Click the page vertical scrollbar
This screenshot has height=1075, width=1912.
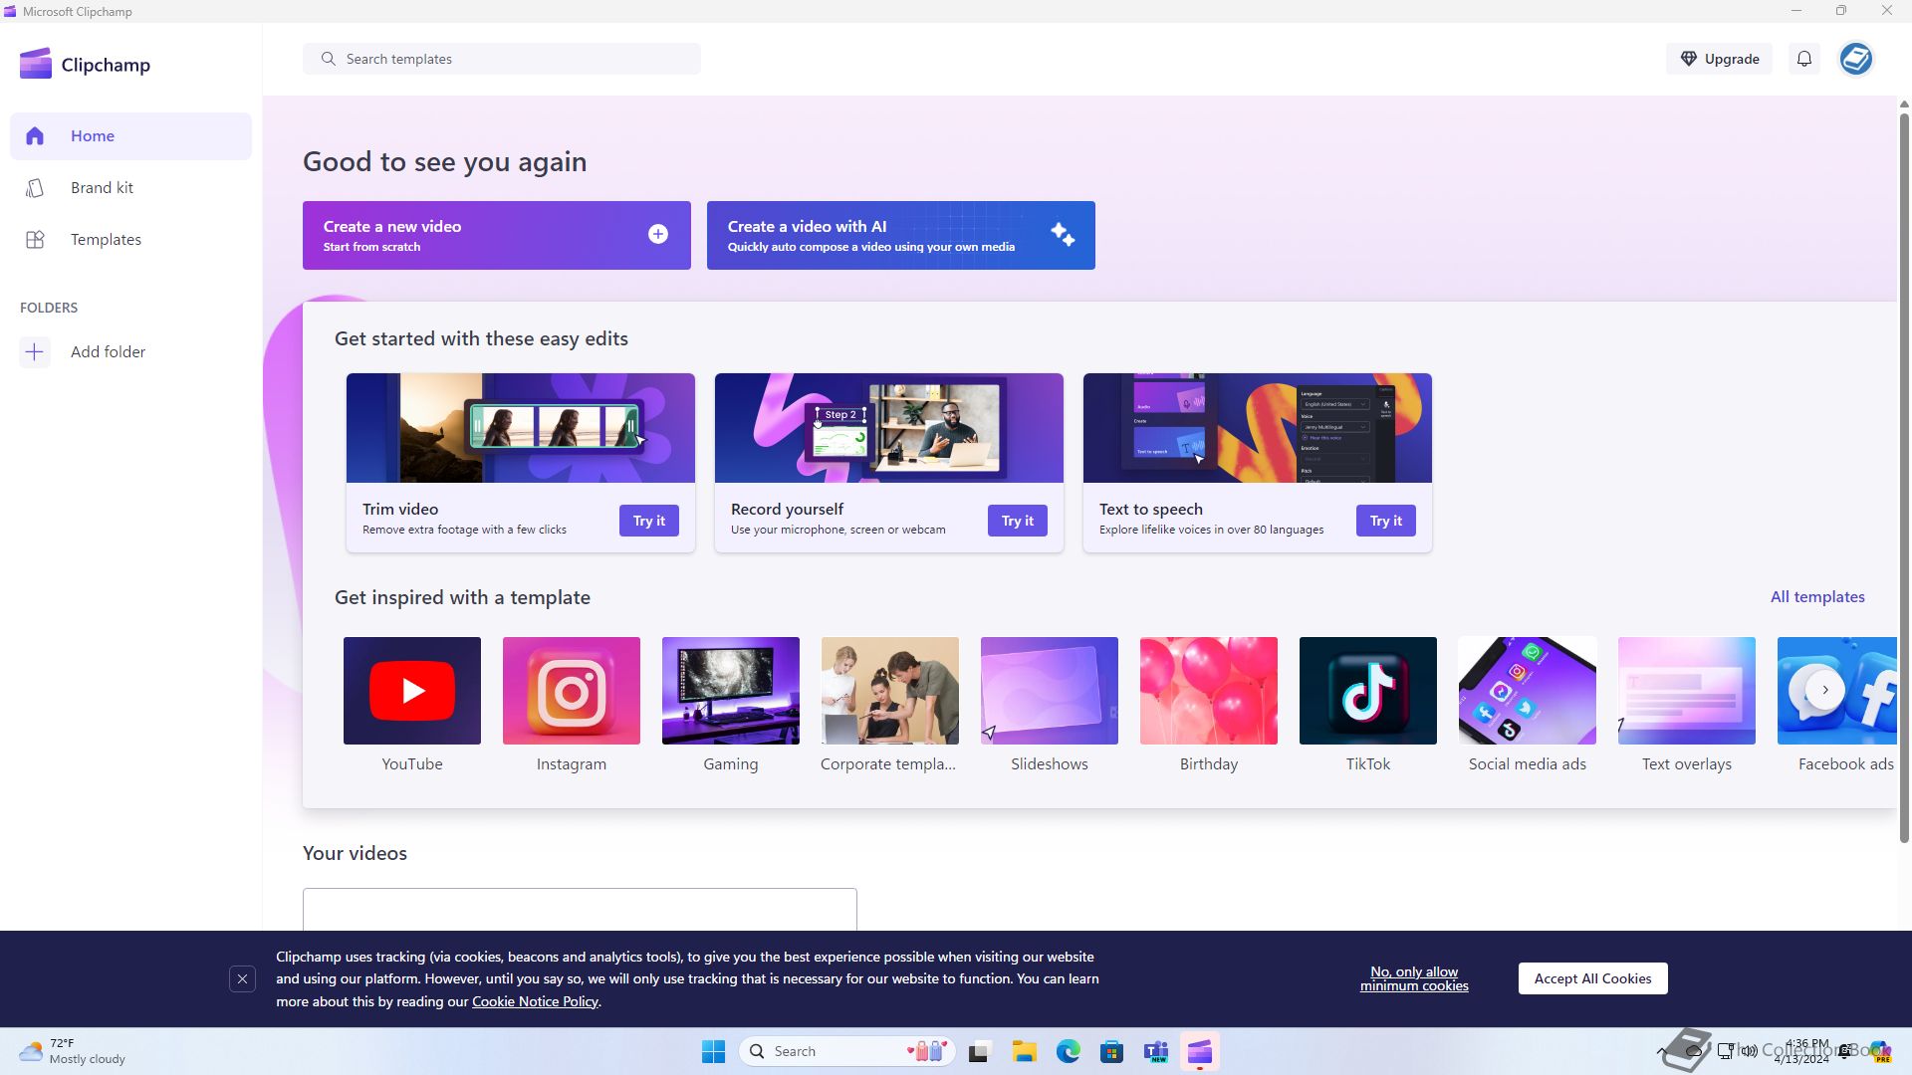(x=1904, y=478)
